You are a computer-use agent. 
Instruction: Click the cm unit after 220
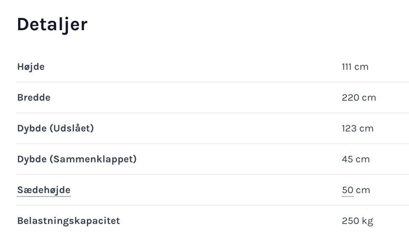(369, 97)
